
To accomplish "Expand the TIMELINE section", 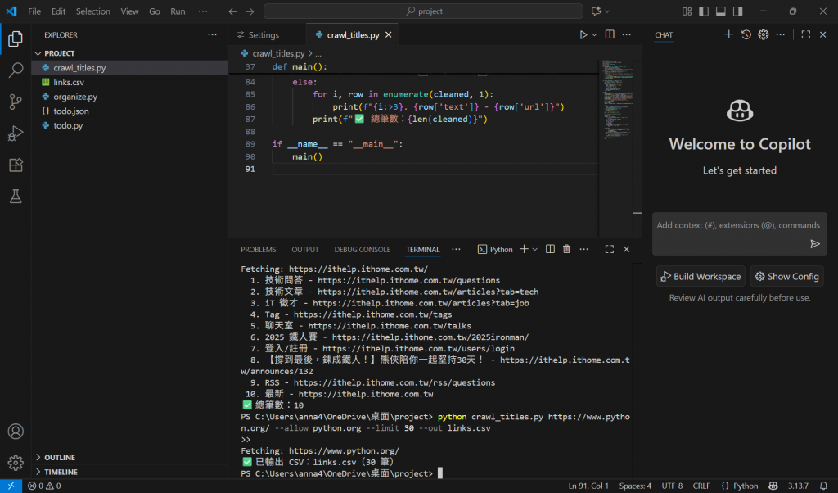I will (61, 473).
